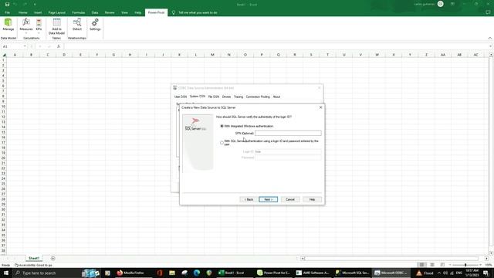Open the Page Layout ribbon tab
The height and width of the screenshot is (278, 494).
(56, 12)
